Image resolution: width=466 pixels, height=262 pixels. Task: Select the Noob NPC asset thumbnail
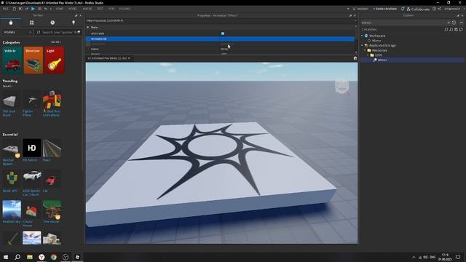point(12,179)
